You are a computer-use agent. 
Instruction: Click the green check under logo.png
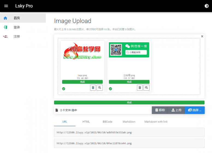(x=64, y=89)
